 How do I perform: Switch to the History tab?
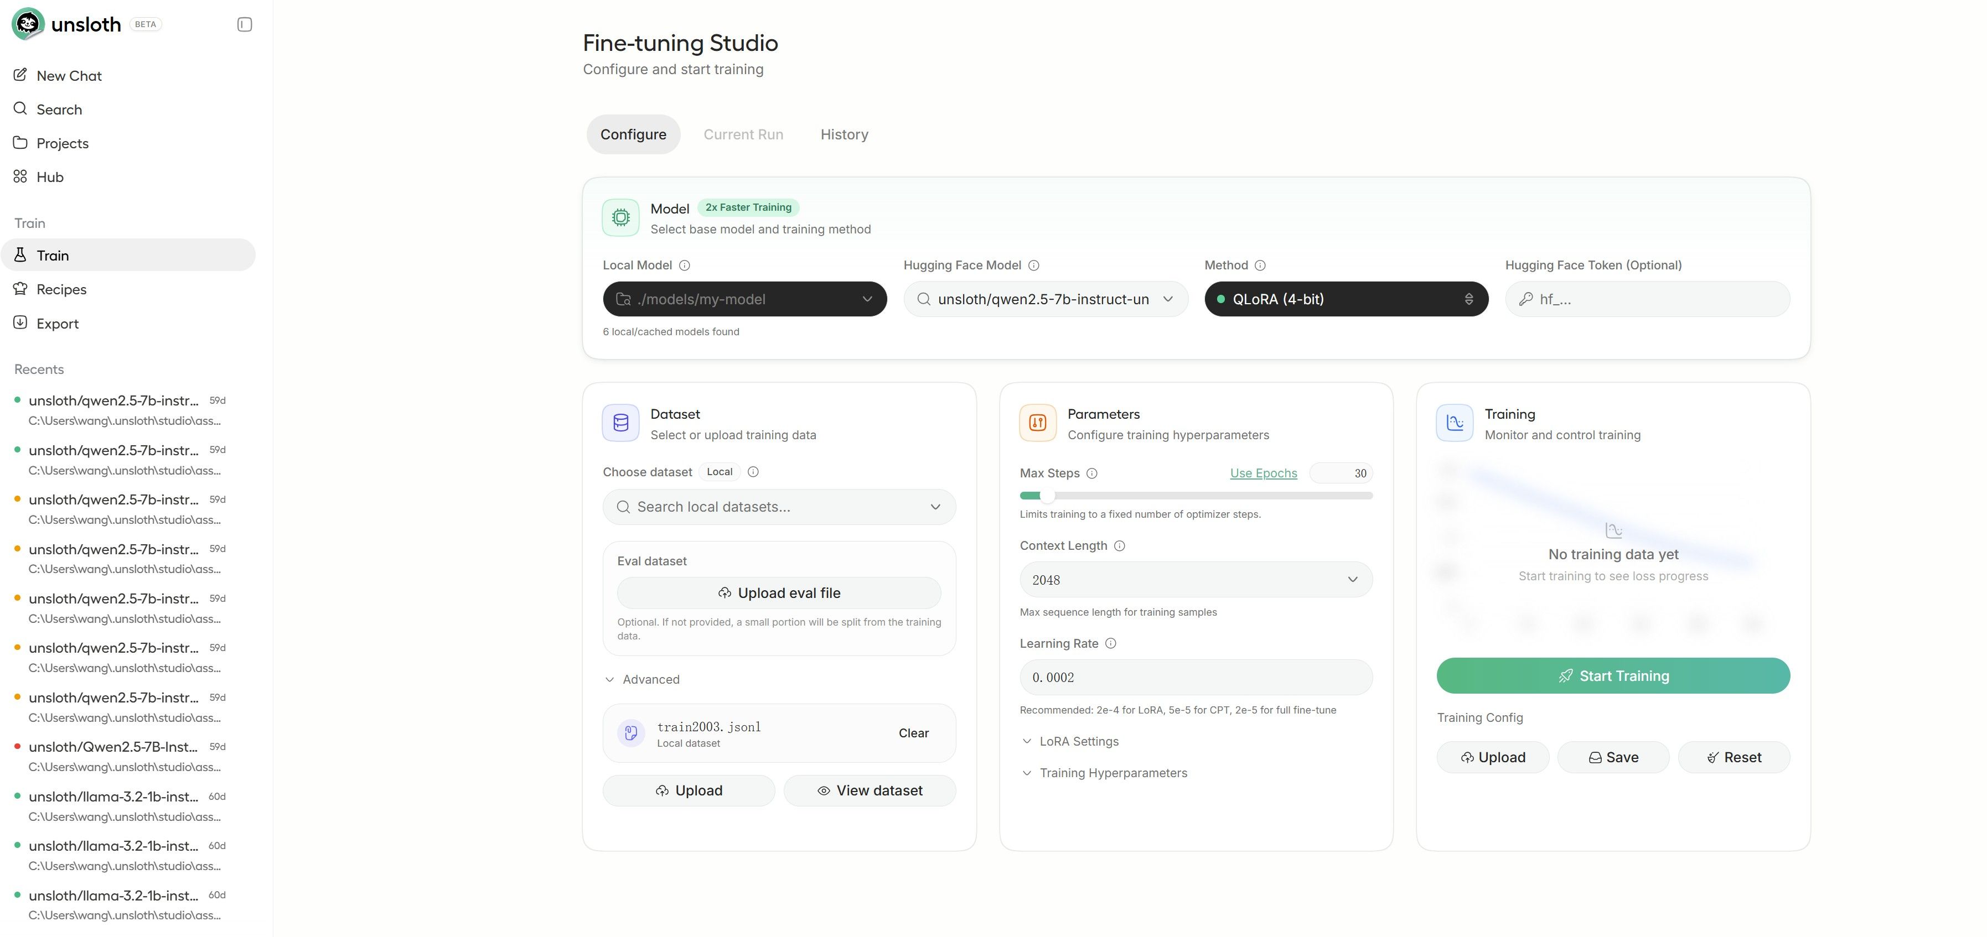[x=844, y=134]
